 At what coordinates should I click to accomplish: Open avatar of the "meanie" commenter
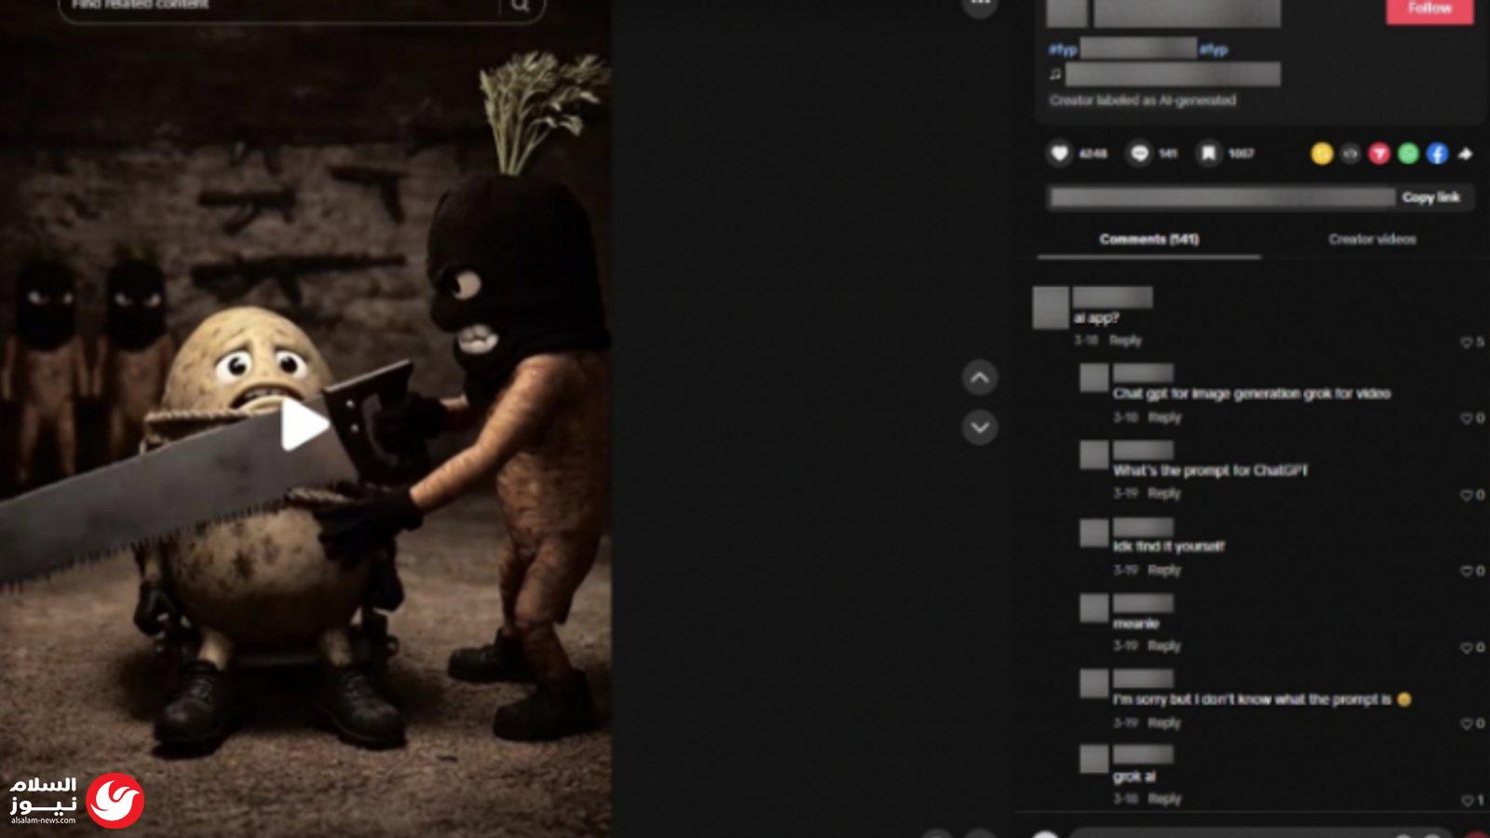tap(1094, 608)
